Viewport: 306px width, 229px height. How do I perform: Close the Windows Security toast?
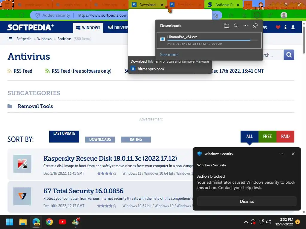point(293,154)
